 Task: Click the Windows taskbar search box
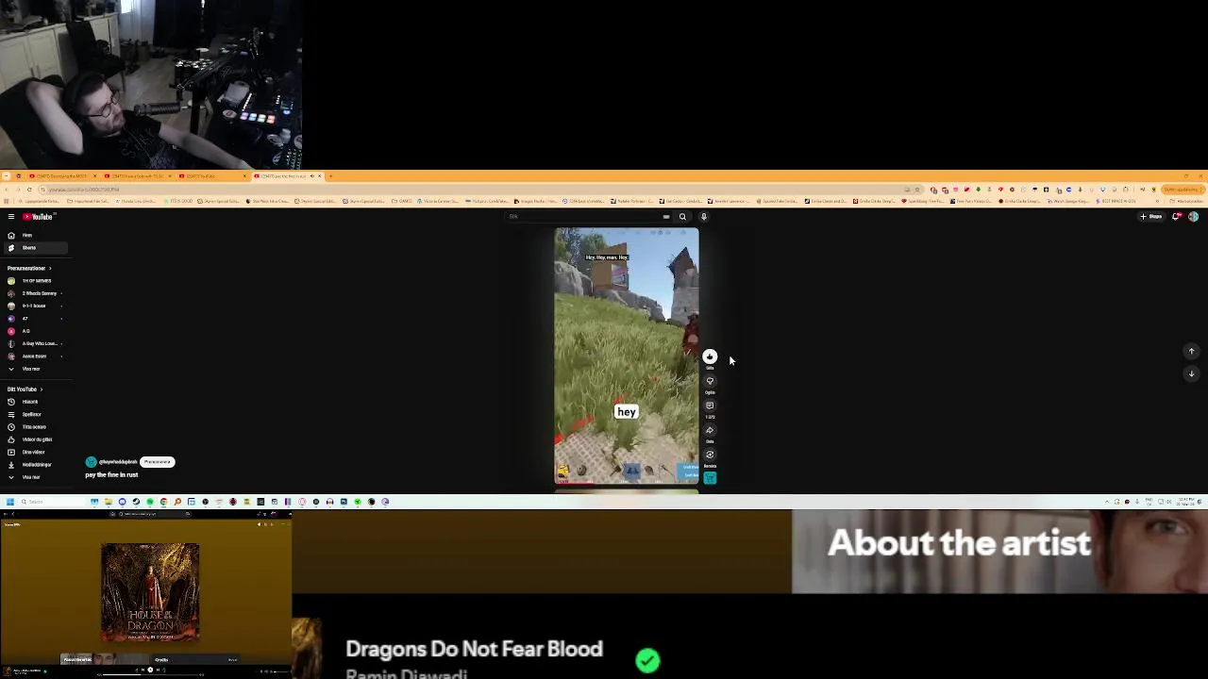(x=52, y=502)
